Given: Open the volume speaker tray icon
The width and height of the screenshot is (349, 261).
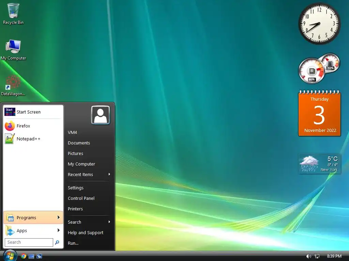Looking at the screenshot, I should [x=309, y=256].
